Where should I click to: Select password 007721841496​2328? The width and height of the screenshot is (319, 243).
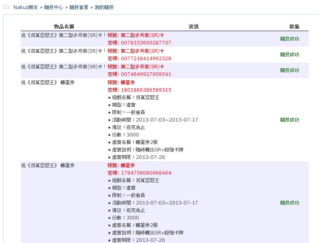[146, 59]
